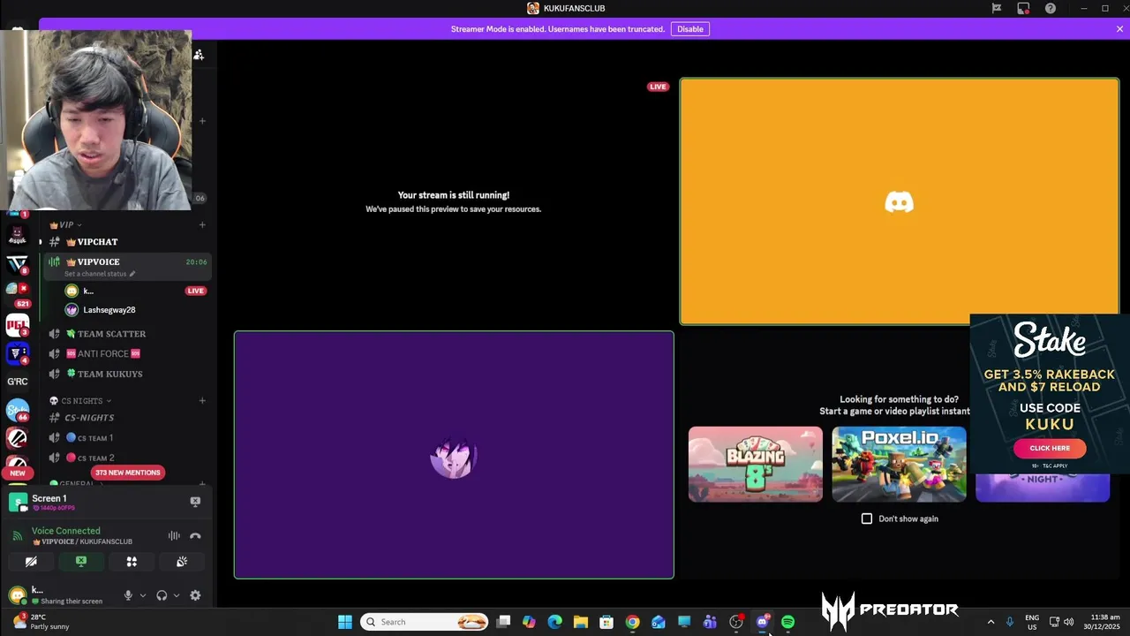The image size is (1130, 636).
Task: Open the server icon with 66 badge
Action: point(18,411)
